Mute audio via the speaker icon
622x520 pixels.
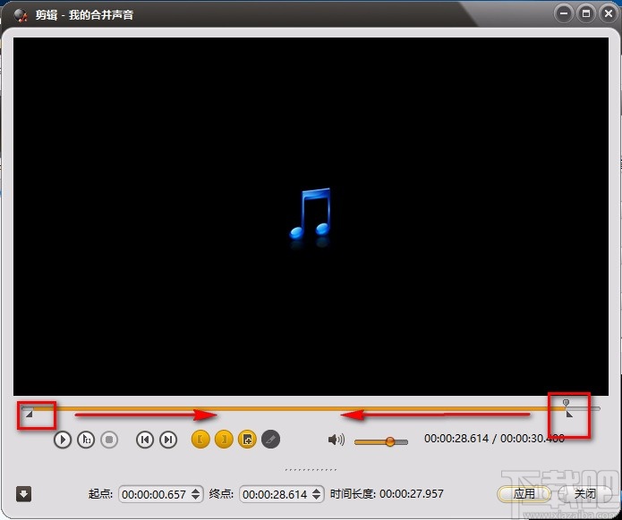(337, 440)
